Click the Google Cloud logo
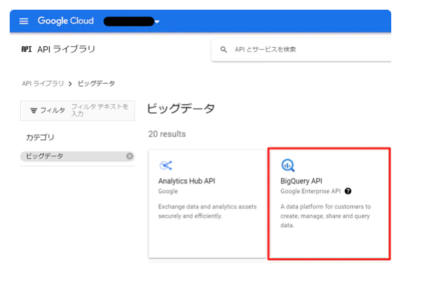This screenshot has width=428, height=286. tap(65, 21)
